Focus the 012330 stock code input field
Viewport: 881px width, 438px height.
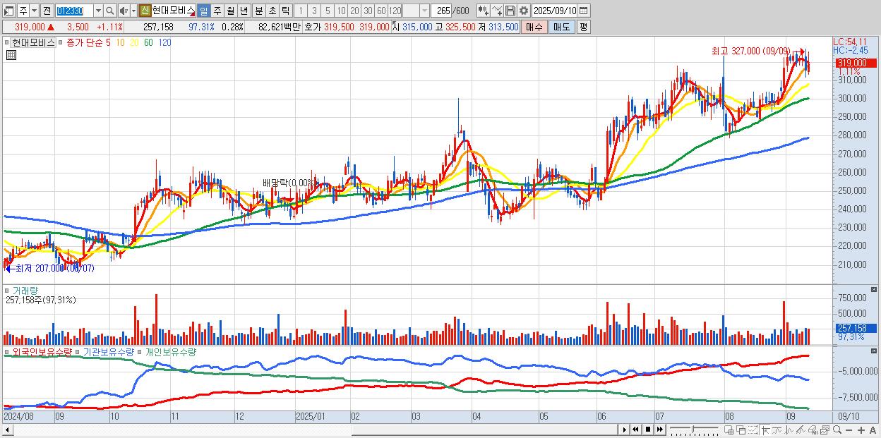pos(73,11)
